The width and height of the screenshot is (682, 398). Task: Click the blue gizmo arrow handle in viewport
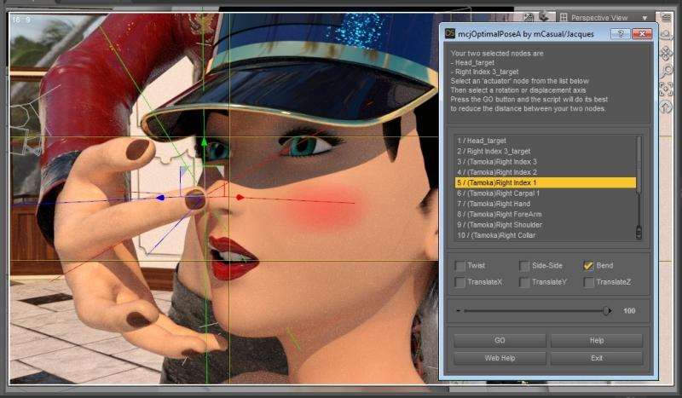(160, 198)
